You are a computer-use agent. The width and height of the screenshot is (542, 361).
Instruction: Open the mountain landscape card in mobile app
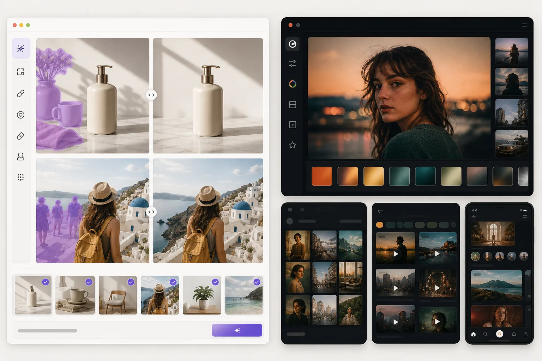coord(496,285)
